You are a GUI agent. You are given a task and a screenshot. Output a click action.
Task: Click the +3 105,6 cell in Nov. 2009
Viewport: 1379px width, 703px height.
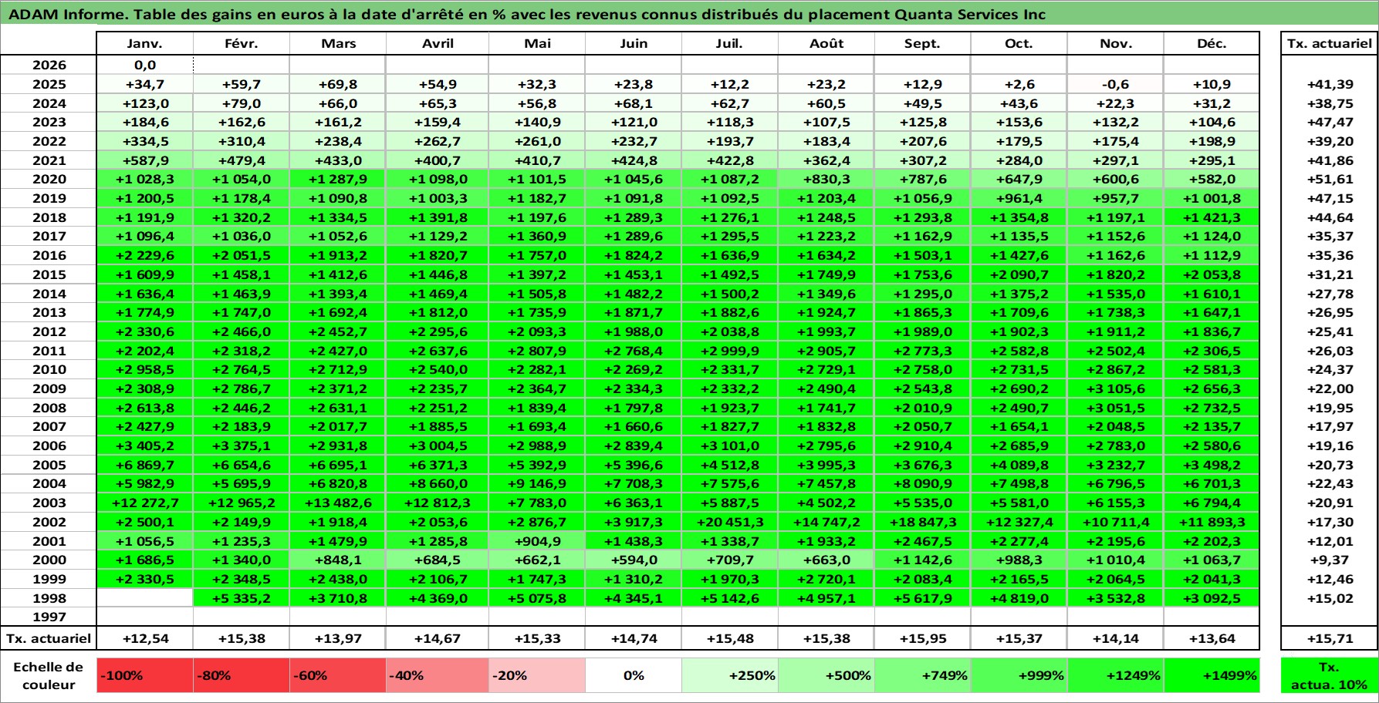tap(1116, 388)
